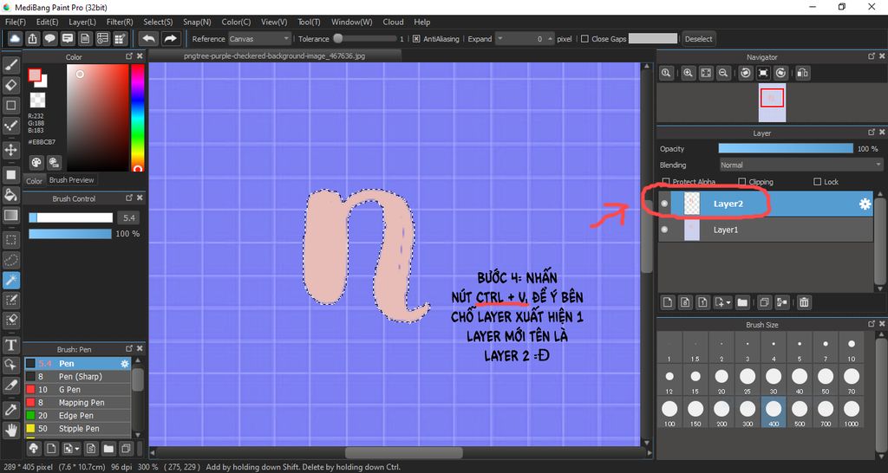This screenshot has width=888, height=473.
Task: Open Pen brush settings gear
Action: [x=125, y=364]
